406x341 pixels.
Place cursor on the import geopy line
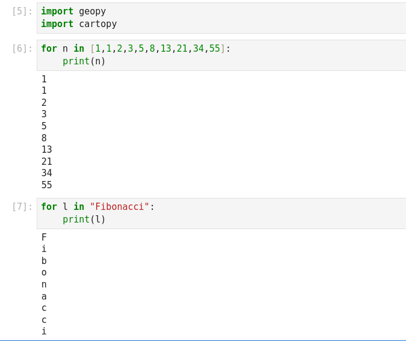(x=73, y=11)
